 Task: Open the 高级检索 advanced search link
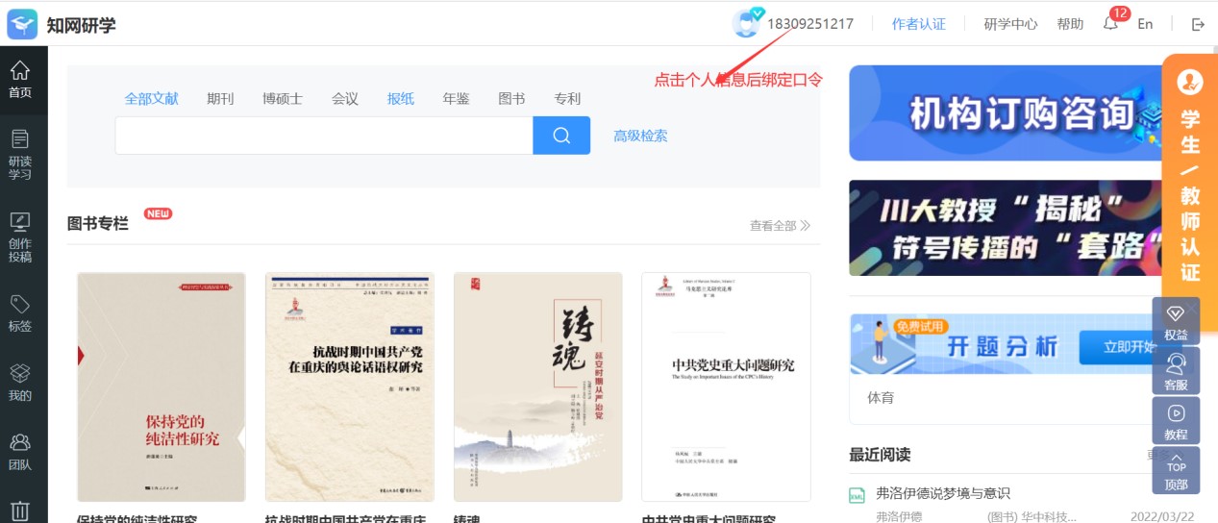pos(640,136)
